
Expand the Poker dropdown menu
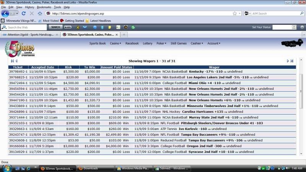161,43
